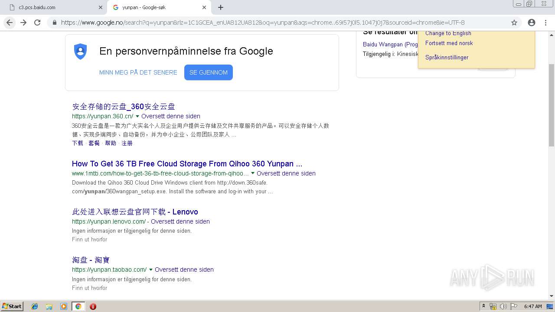Click the SE GJENNOM button
Viewport: 555px width, 312px height.
[x=209, y=72]
